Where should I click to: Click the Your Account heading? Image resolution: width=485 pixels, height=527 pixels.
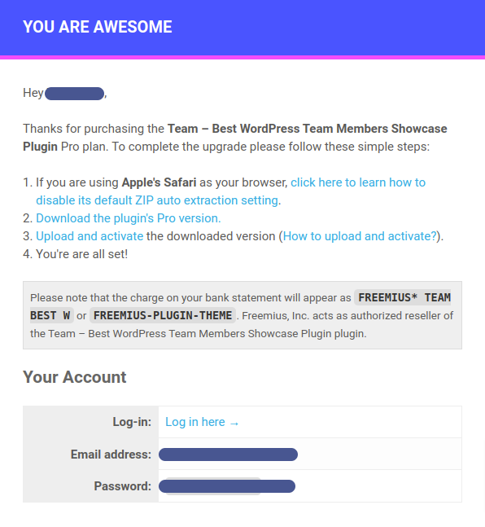tap(75, 377)
